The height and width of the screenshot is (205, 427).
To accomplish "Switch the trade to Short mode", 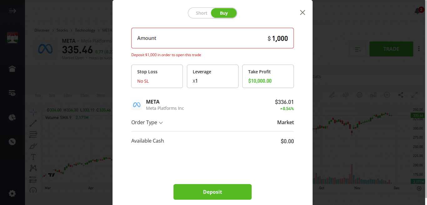I will tap(201, 13).
